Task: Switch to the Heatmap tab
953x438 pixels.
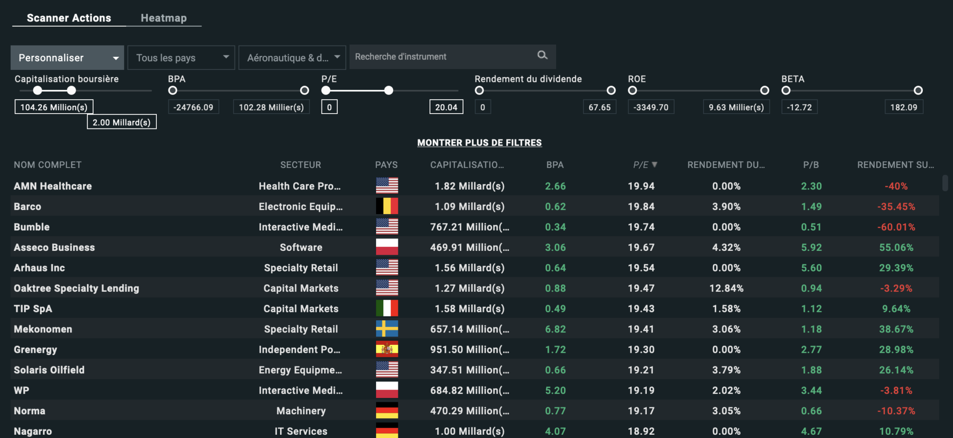Action: pyautogui.click(x=163, y=18)
